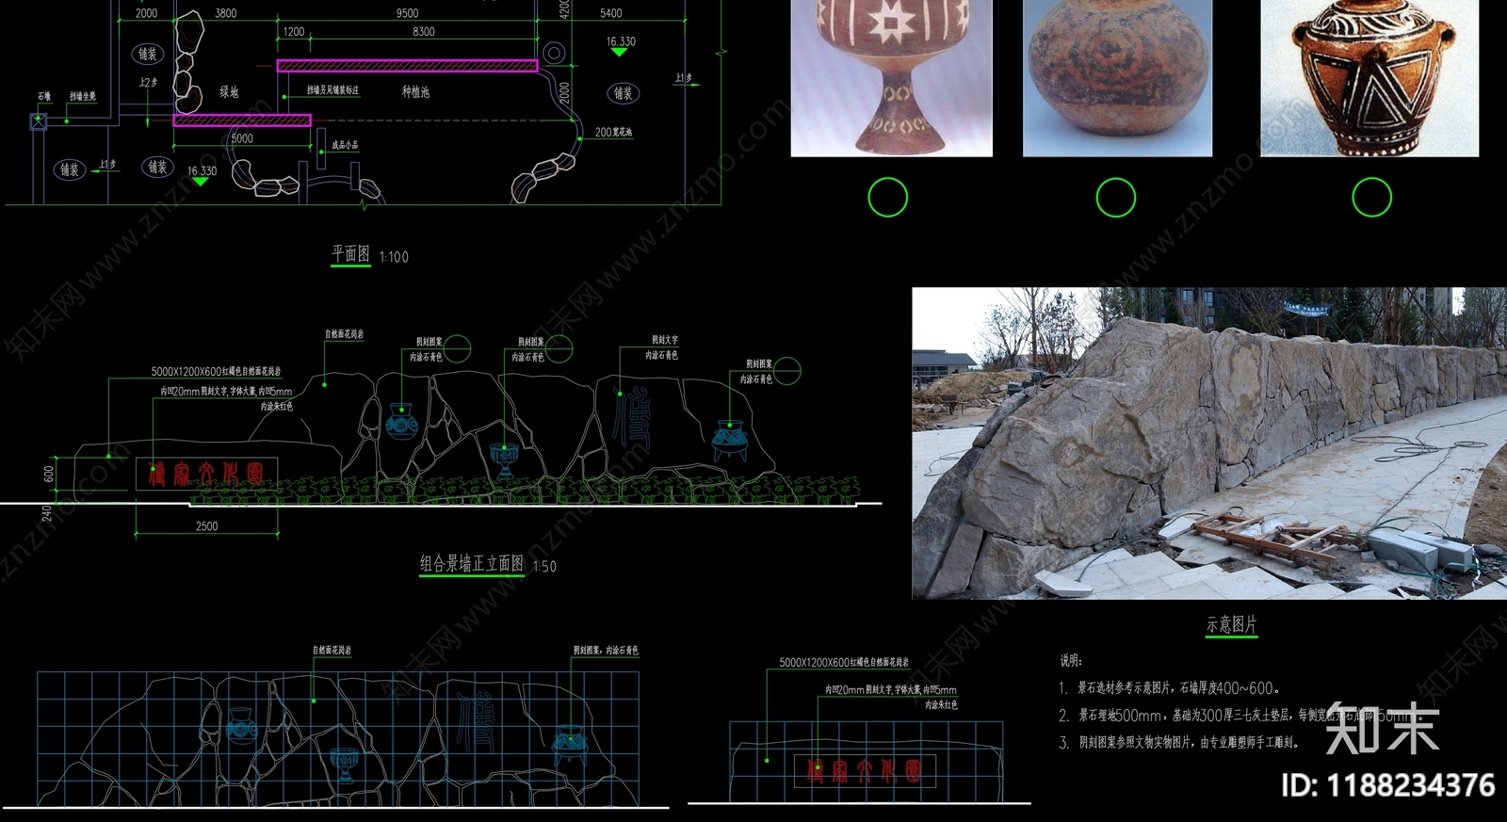Select the "ID: 1188234376" text

tap(1387, 785)
